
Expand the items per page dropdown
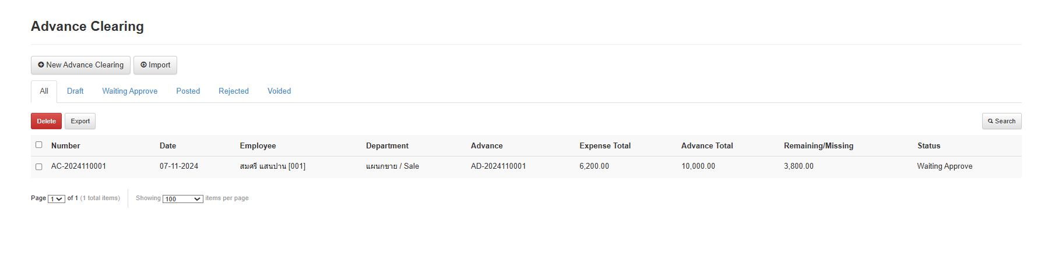[x=182, y=199]
